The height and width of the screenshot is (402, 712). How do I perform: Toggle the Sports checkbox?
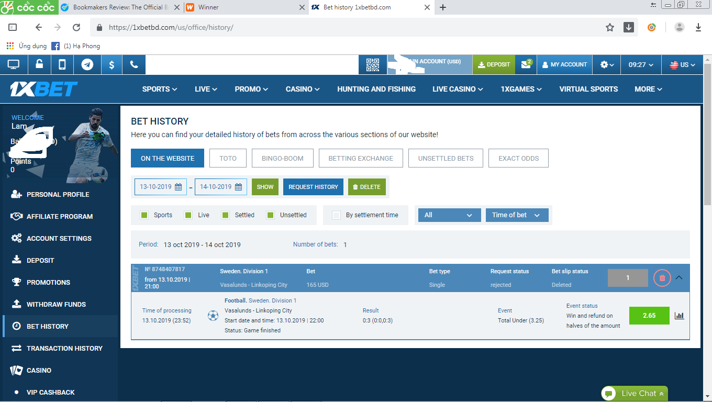coord(144,215)
